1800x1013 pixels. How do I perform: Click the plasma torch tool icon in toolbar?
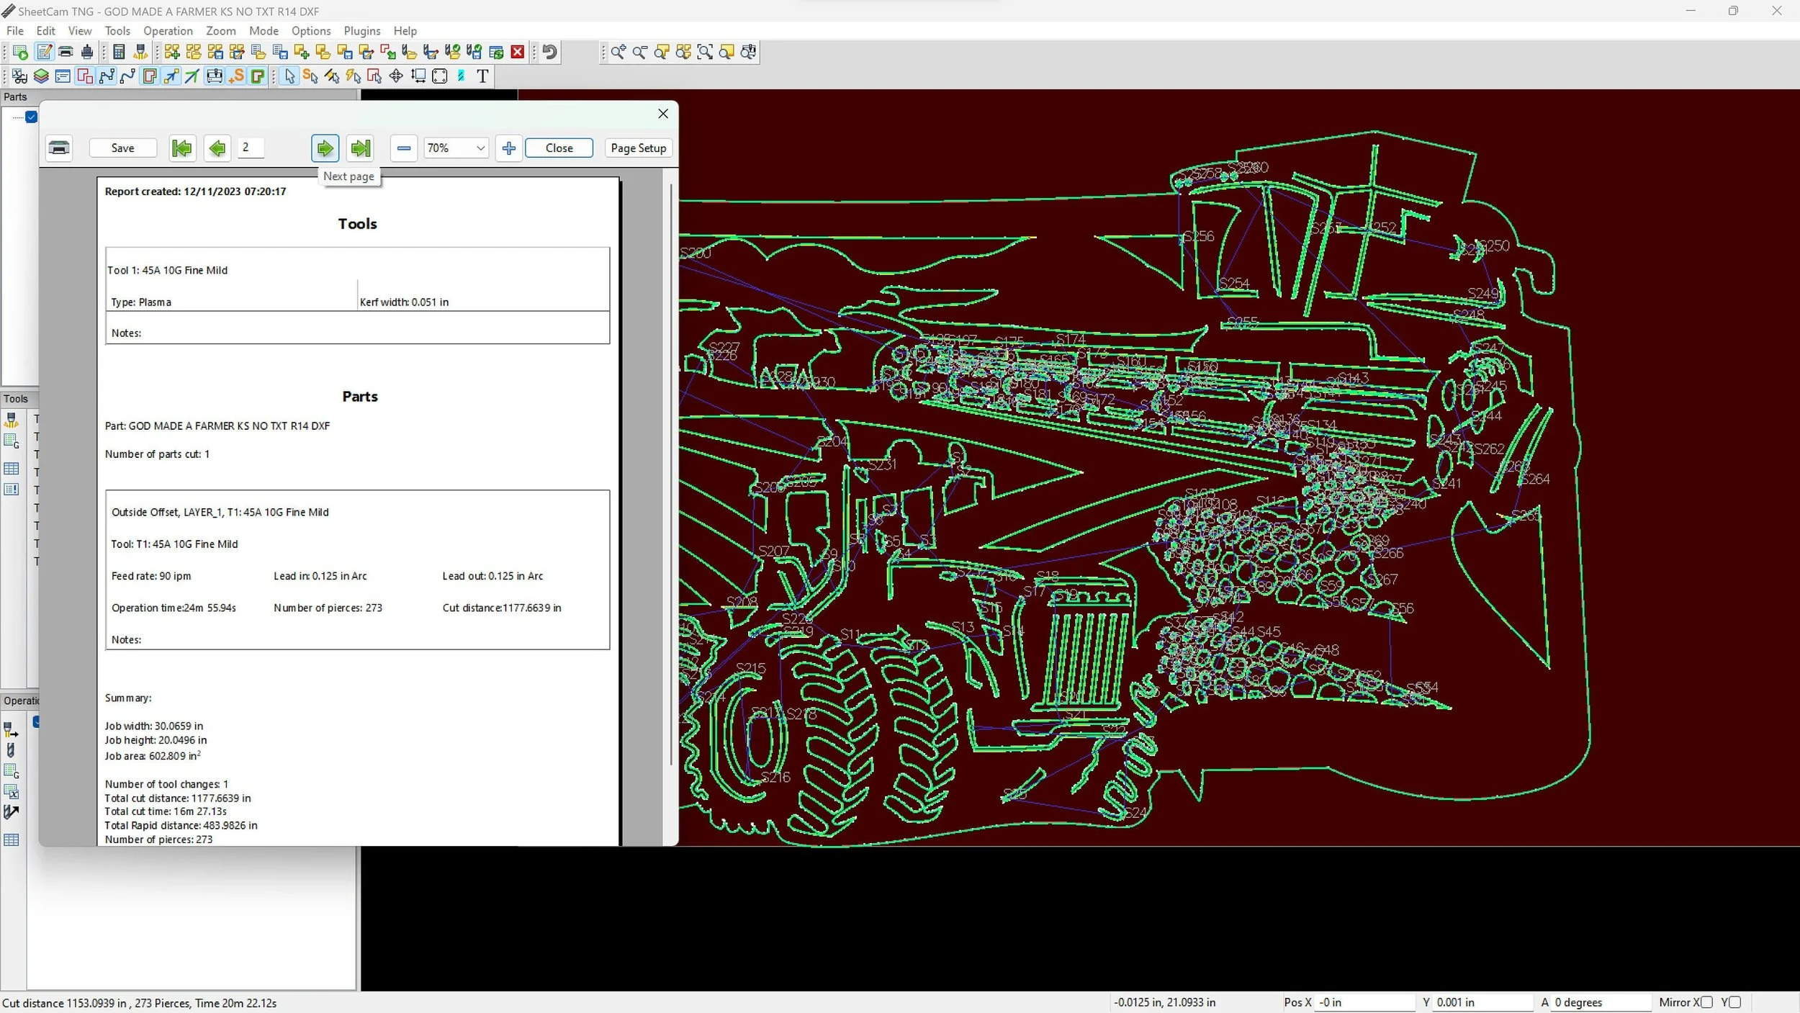click(140, 52)
